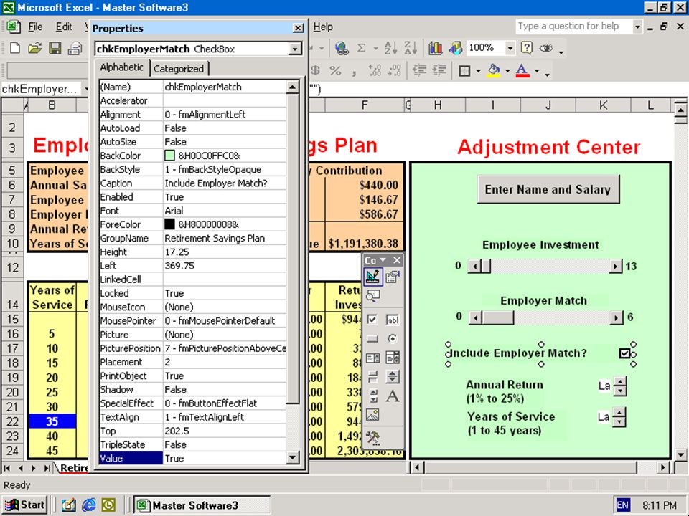The height and width of the screenshot is (516, 689).
Task: Click the Master Software3 taskbar button
Action: tap(202, 505)
